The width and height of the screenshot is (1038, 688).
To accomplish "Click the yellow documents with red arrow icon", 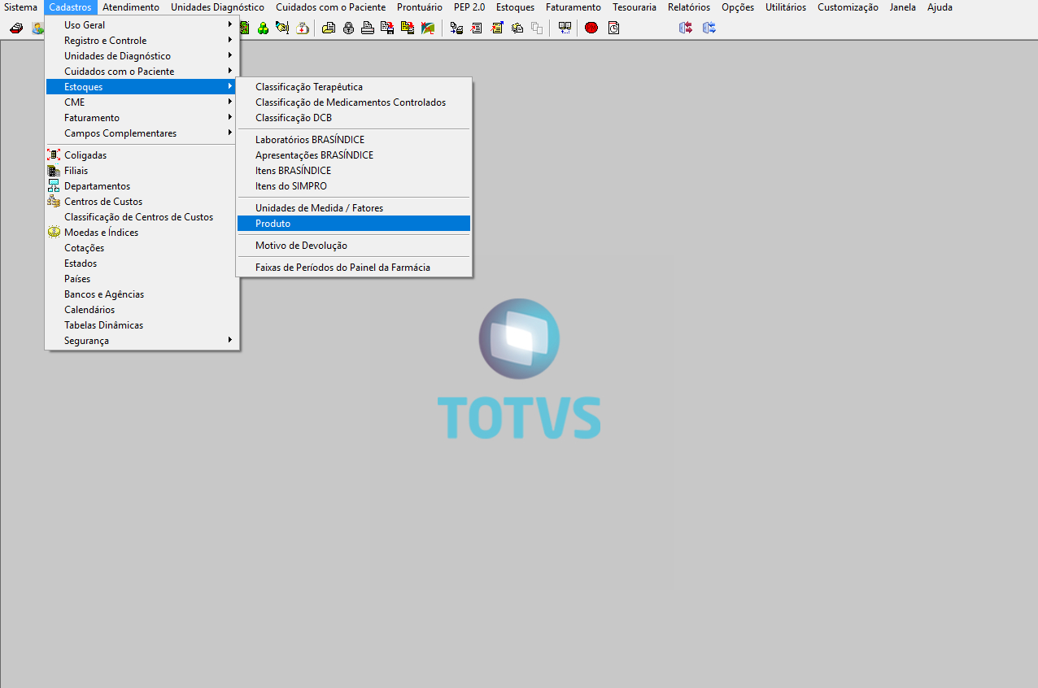I will coord(408,28).
